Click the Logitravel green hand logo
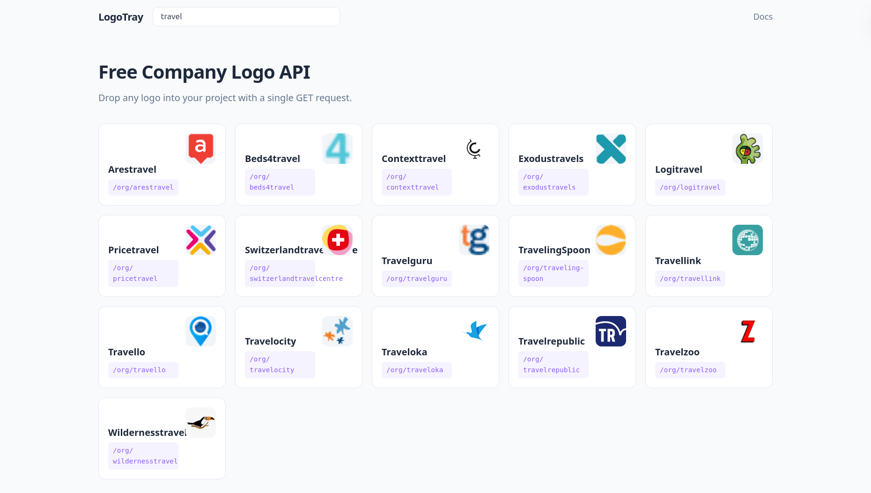Image resolution: width=871 pixels, height=493 pixels. pyautogui.click(x=747, y=148)
